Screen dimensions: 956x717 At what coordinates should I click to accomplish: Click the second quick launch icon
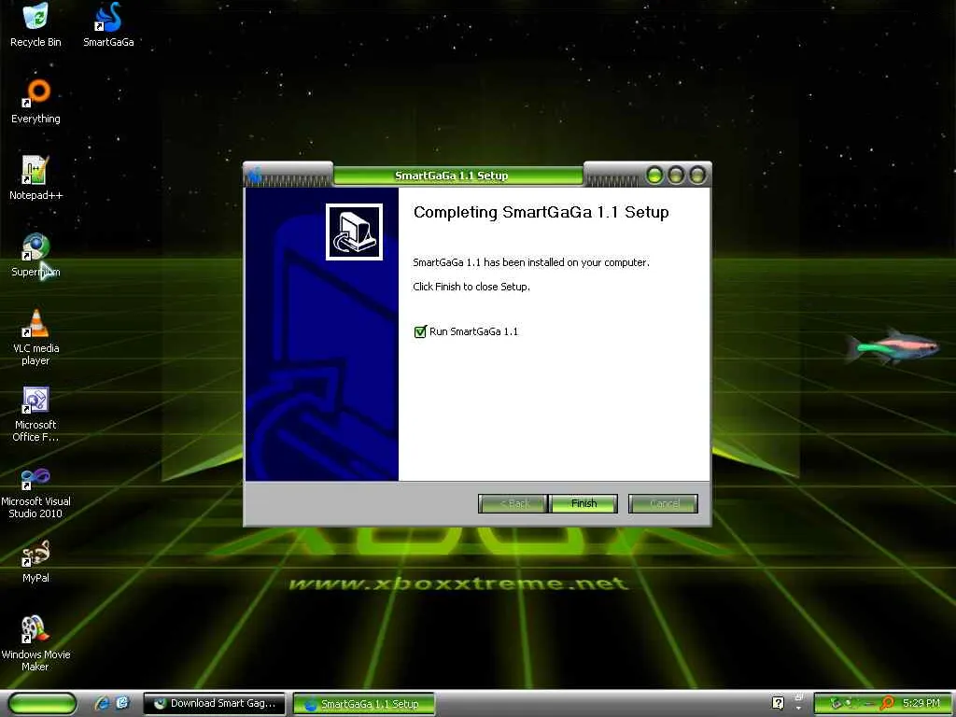point(122,703)
